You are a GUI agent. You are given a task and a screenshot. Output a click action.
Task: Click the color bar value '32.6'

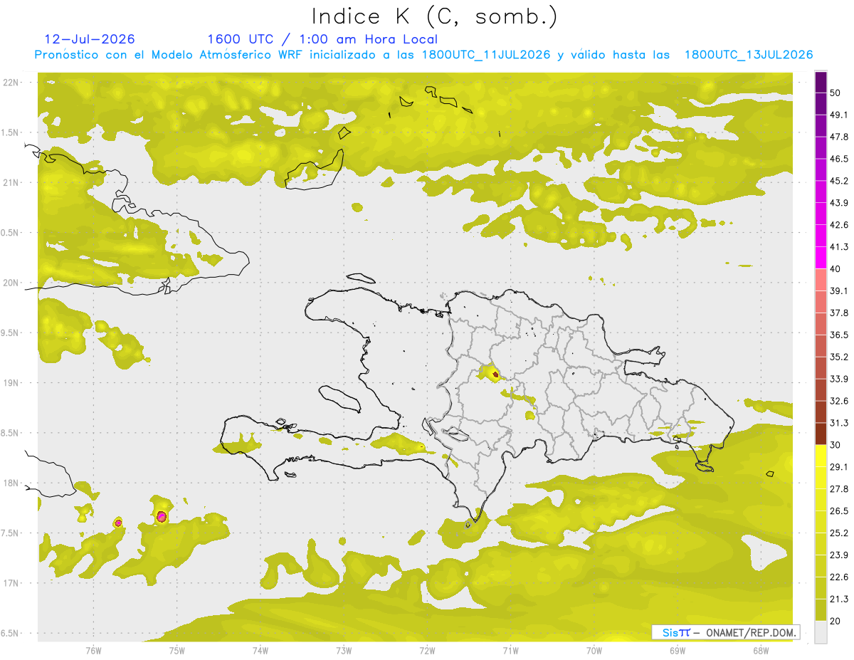point(839,401)
